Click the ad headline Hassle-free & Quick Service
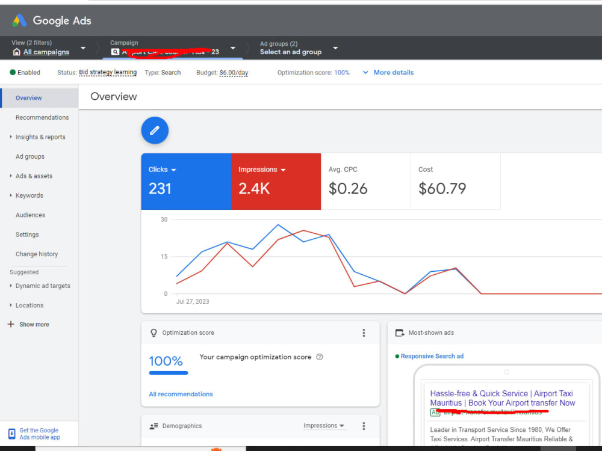Image resolution: width=602 pixels, height=451 pixels. [x=503, y=398]
